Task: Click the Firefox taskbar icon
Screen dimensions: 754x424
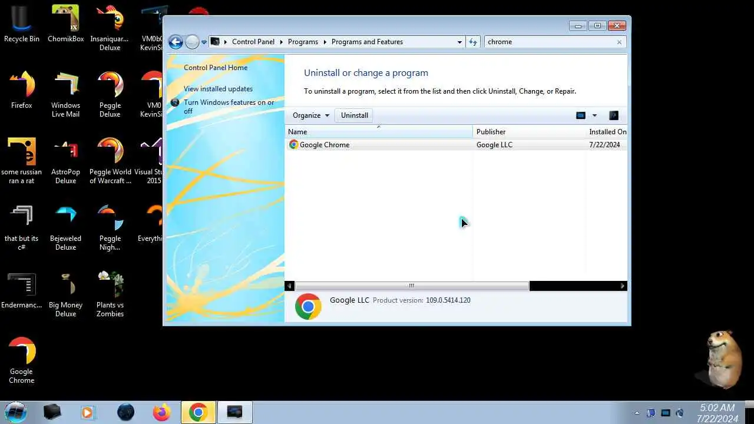Action: point(161,412)
